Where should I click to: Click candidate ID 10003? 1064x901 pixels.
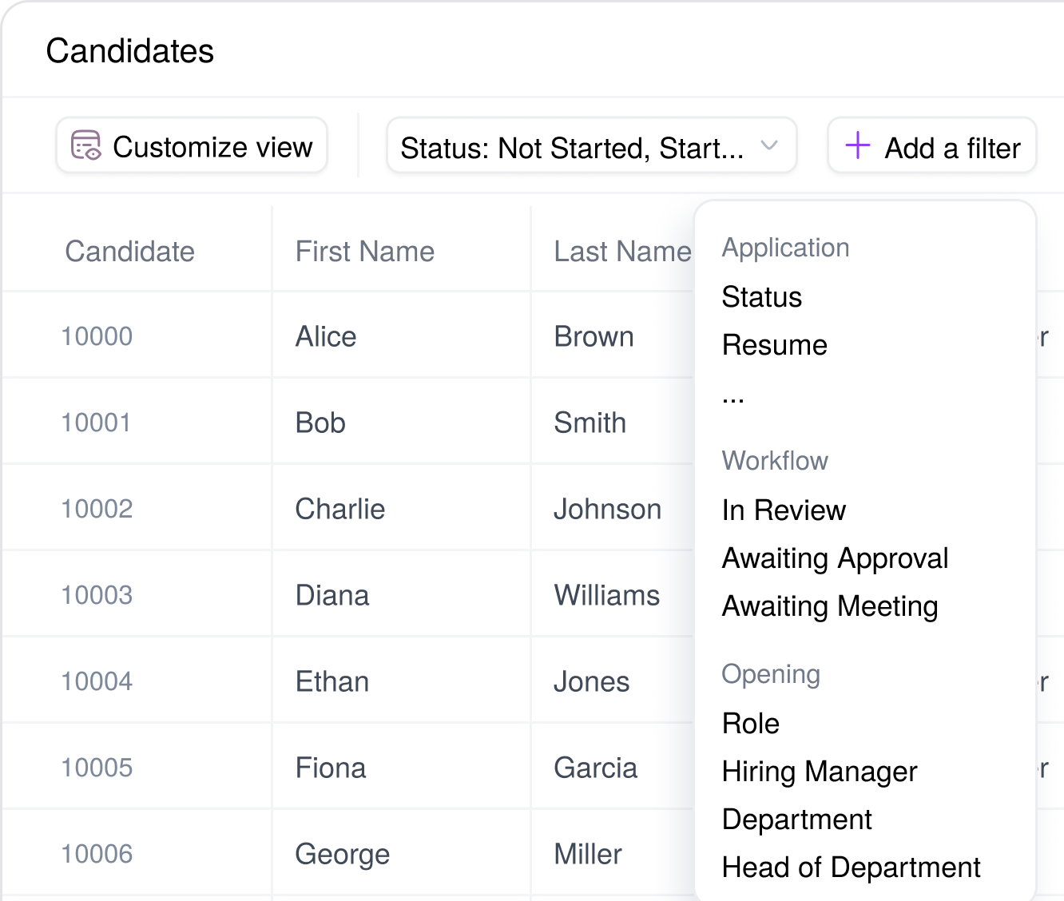click(97, 595)
